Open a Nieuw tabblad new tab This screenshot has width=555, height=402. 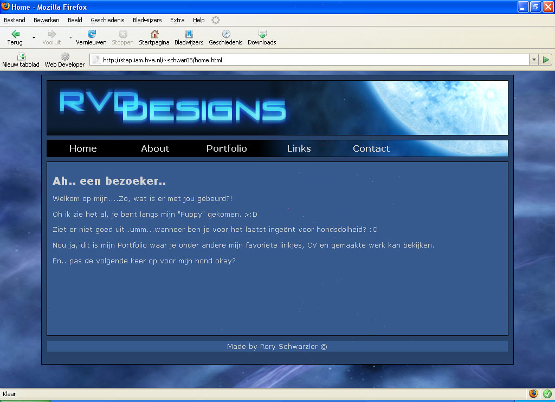tap(21, 56)
